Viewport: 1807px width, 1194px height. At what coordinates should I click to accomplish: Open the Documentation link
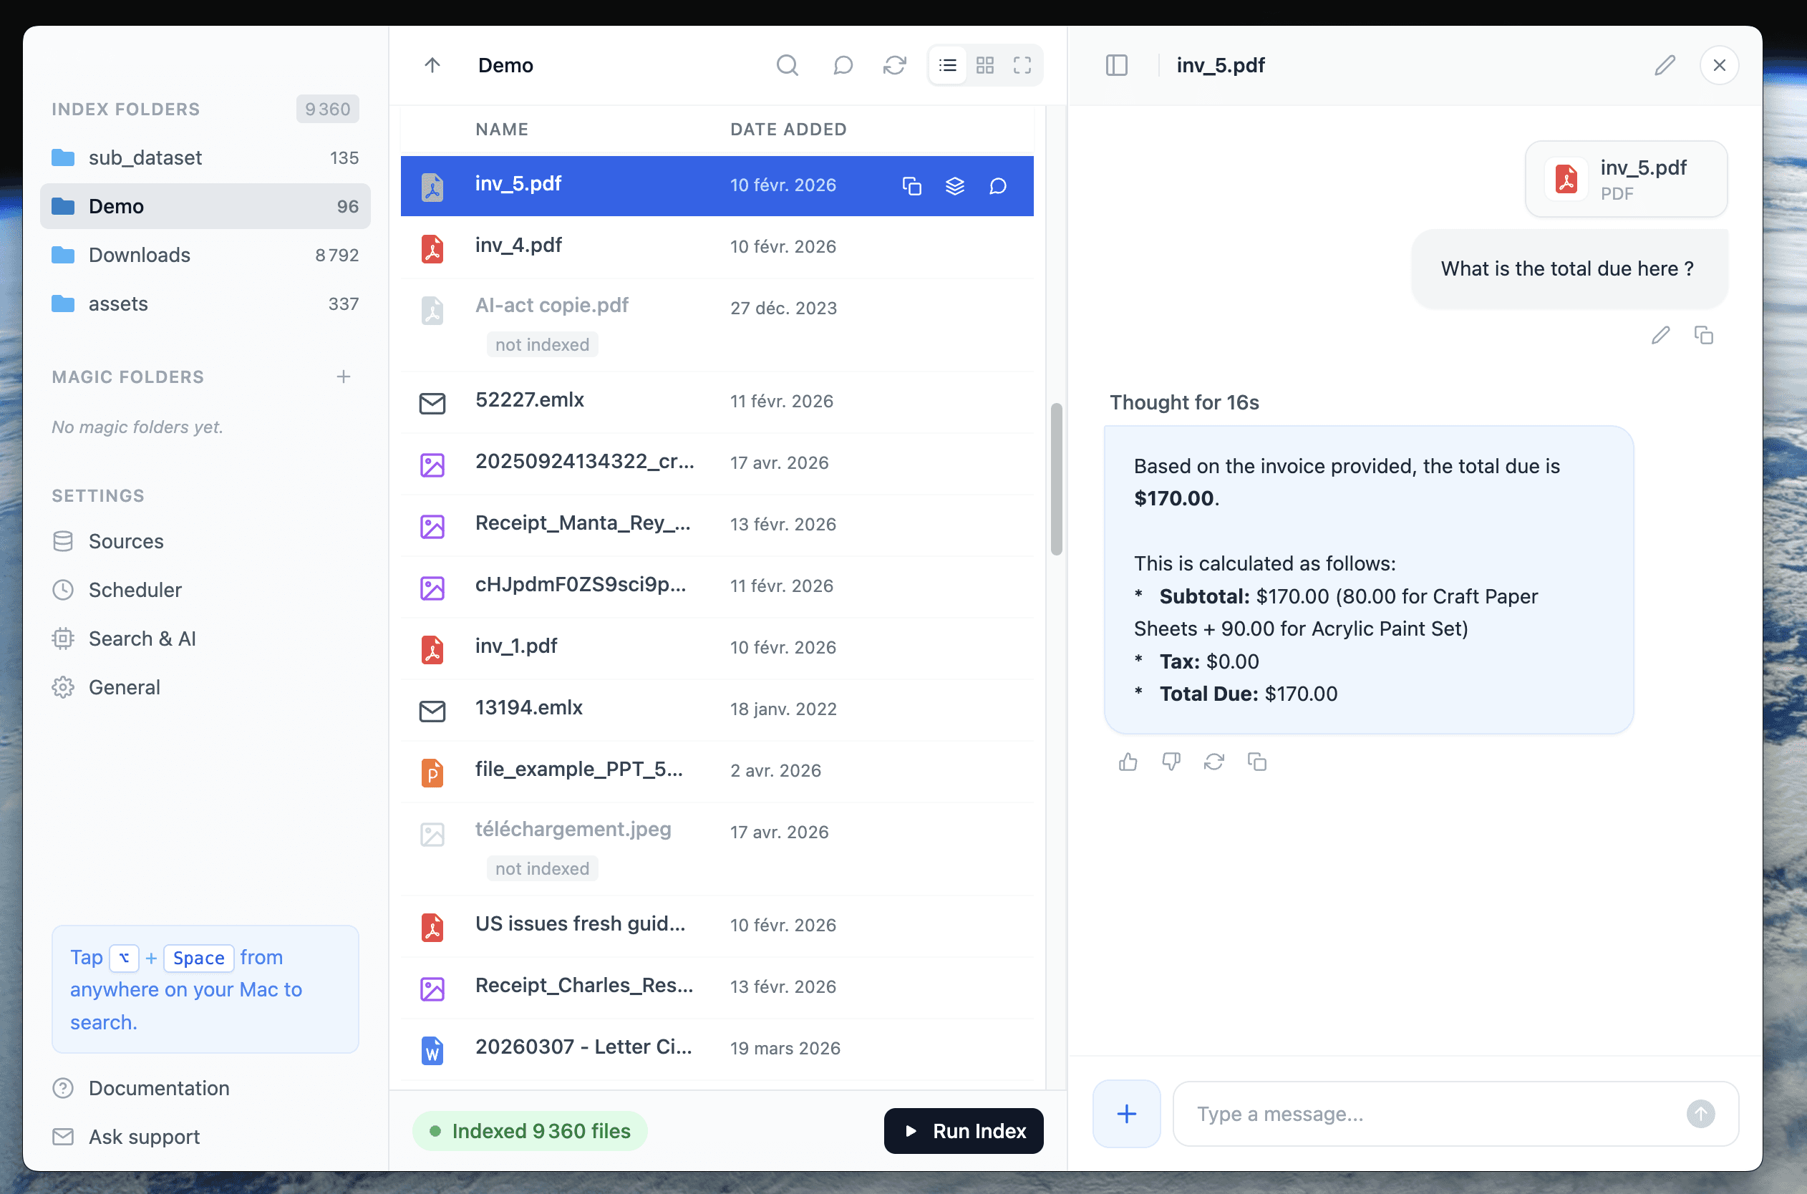click(158, 1087)
